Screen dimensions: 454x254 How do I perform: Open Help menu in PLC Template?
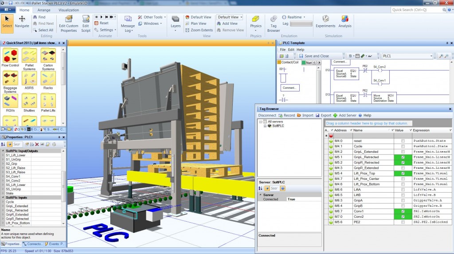[x=300, y=49]
